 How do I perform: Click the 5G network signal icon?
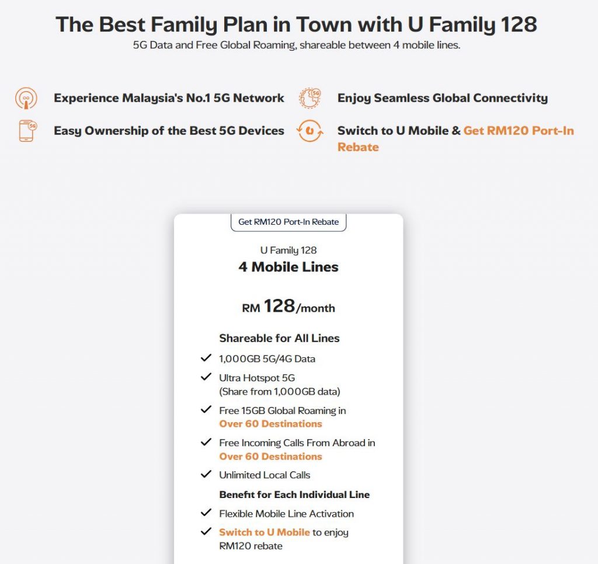(x=26, y=98)
